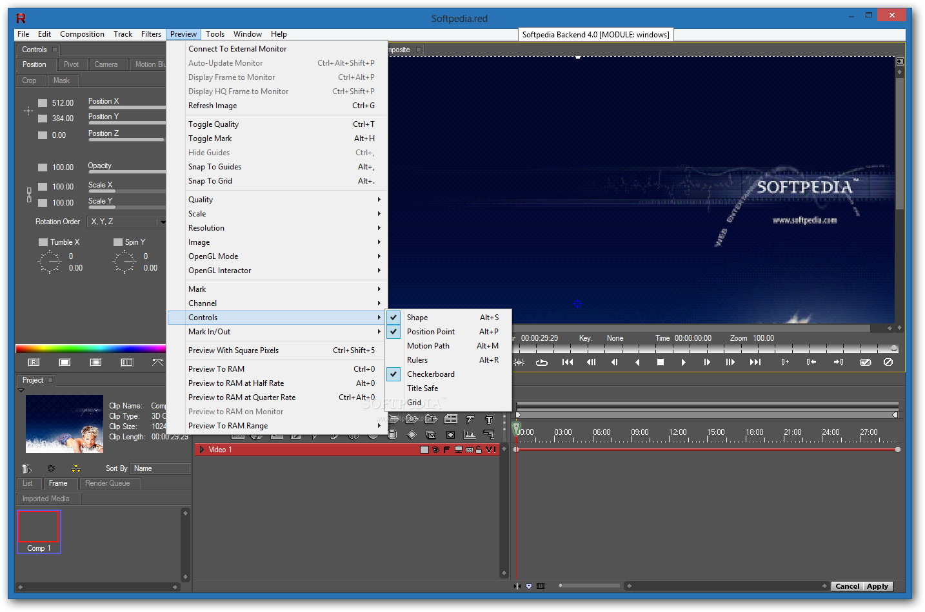Click the solid white rectangle icon below color bar
The height and width of the screenshot is (612, 925).
65,363
